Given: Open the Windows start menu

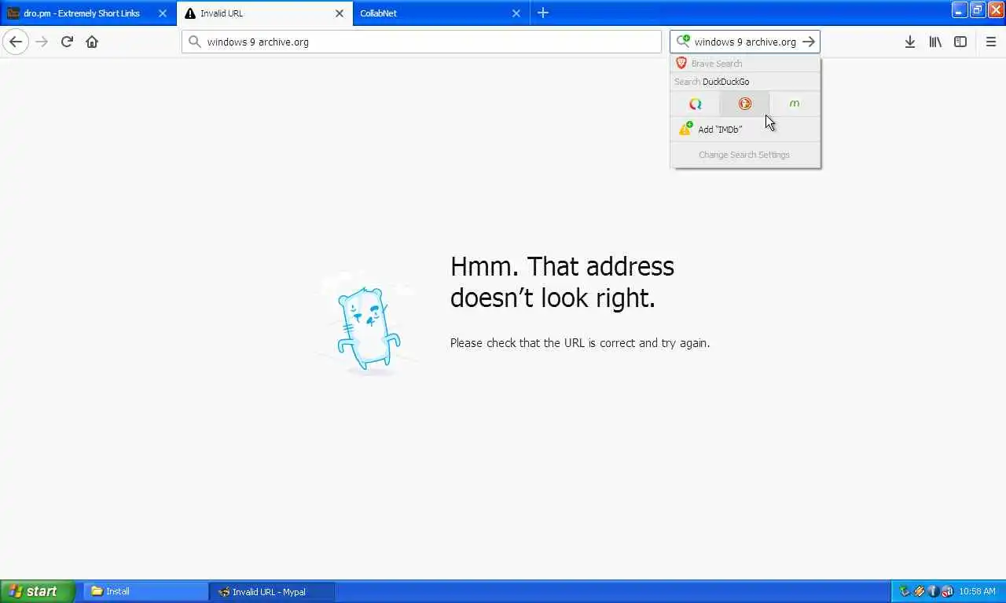Looking at the screenshot, I should 37,591.
